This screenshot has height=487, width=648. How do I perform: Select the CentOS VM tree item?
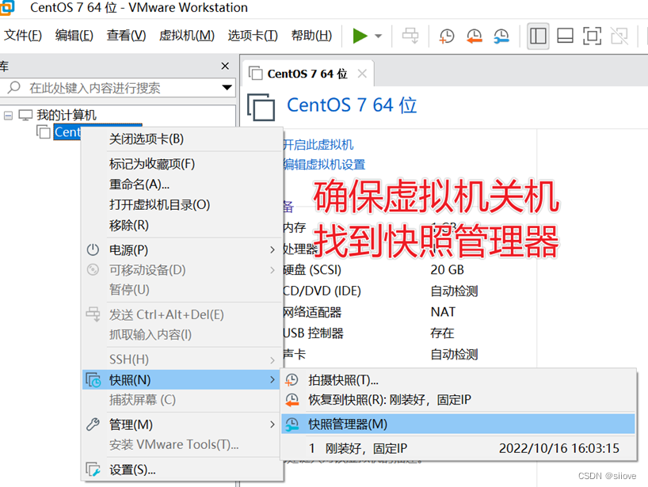[x=67, y=131]
